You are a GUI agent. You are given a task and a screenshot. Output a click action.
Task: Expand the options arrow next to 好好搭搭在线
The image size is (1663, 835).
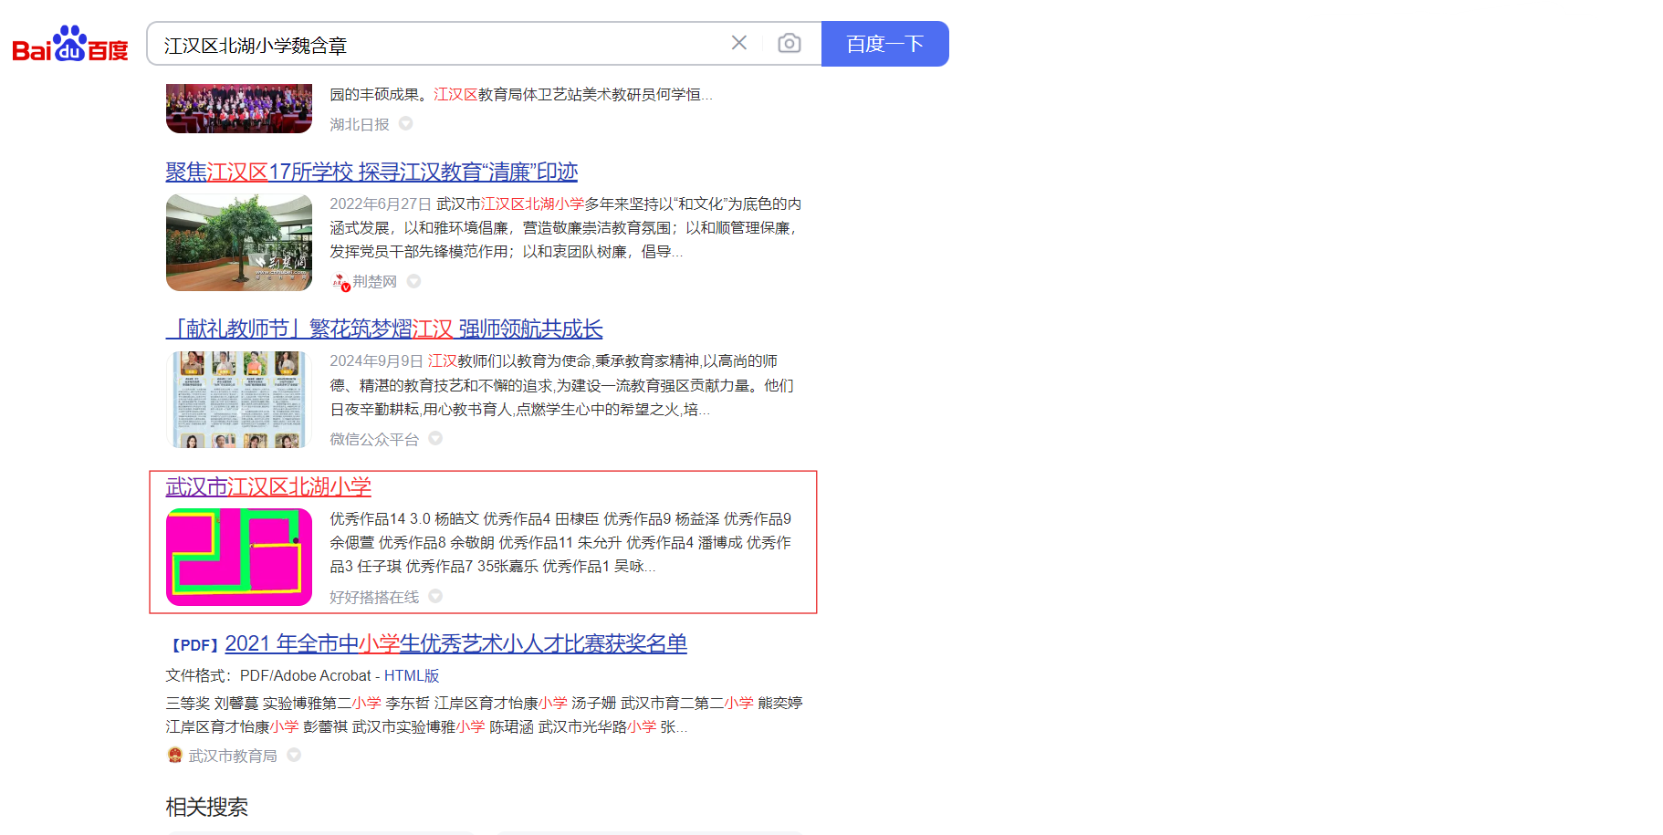(435, 596)
